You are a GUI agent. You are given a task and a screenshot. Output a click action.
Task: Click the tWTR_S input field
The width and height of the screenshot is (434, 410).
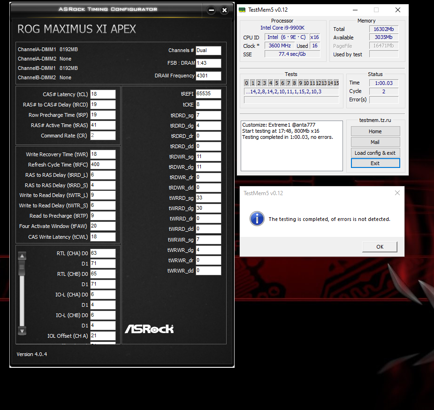tap(103, 205)
